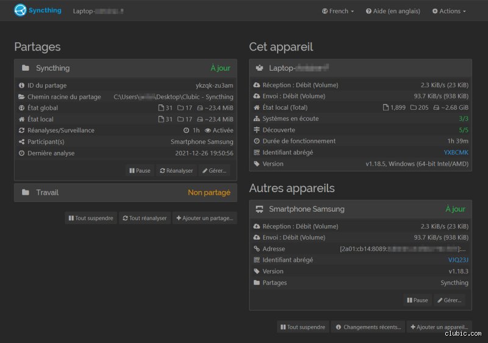
Task: Pause the Smartphone Samsung device
Action: (x=417, y=300)
